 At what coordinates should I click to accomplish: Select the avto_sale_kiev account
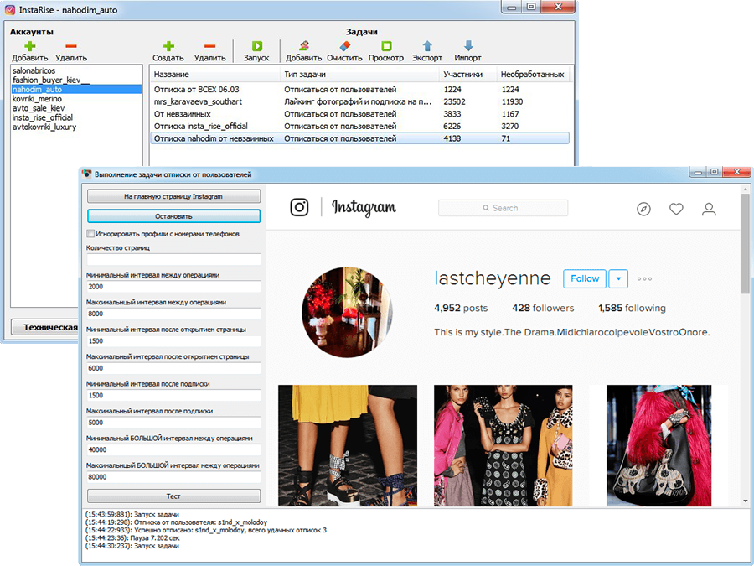click(39, 108)
